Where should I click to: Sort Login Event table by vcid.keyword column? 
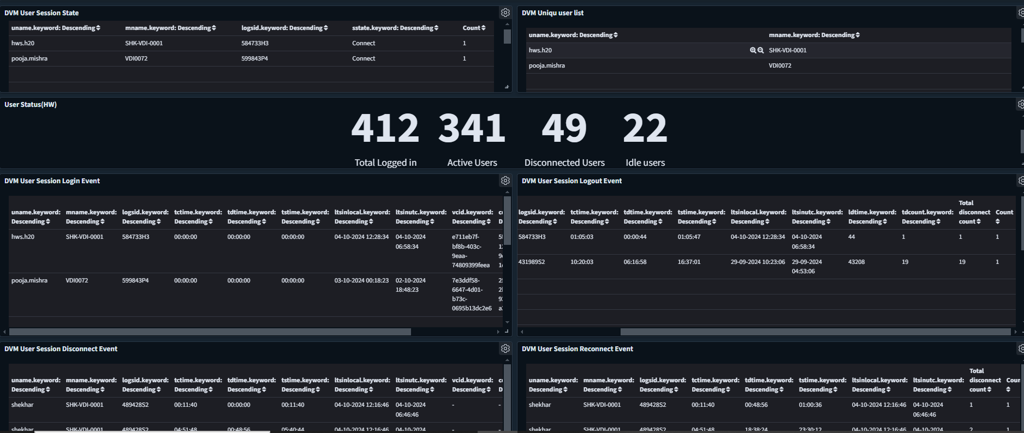click(472, 217)
